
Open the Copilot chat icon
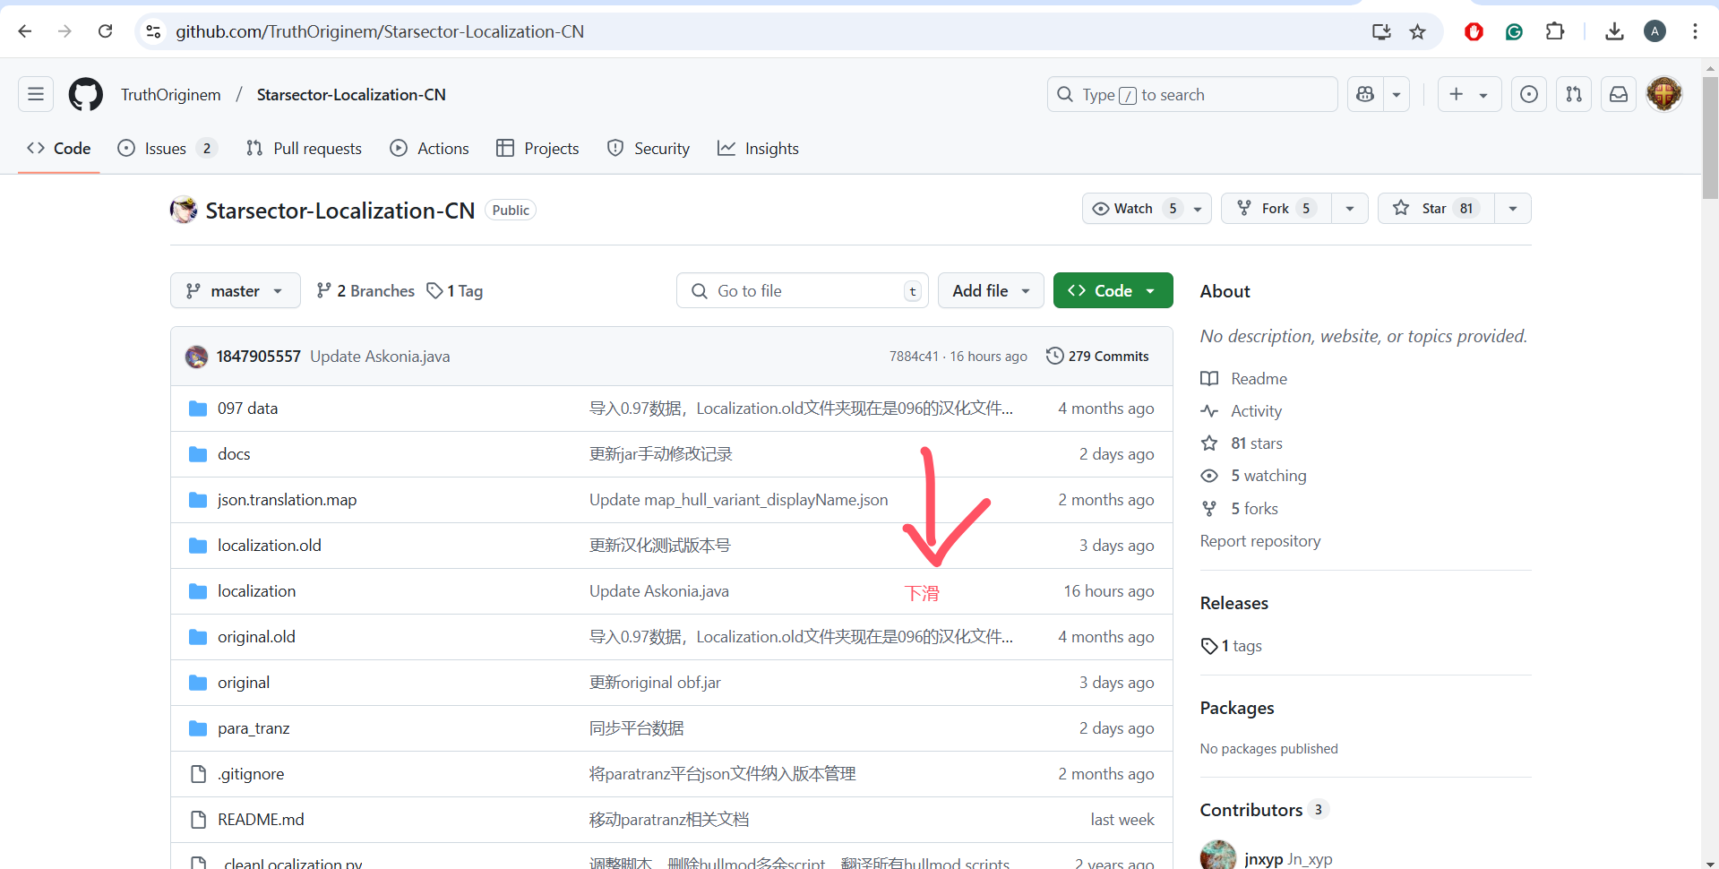pyautogui.click(x=1365, y=94)
